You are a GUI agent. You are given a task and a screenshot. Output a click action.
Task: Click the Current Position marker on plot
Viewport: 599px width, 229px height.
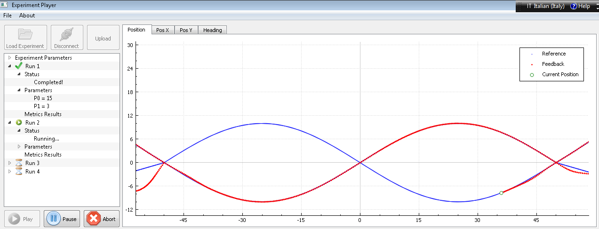(501, 193)
